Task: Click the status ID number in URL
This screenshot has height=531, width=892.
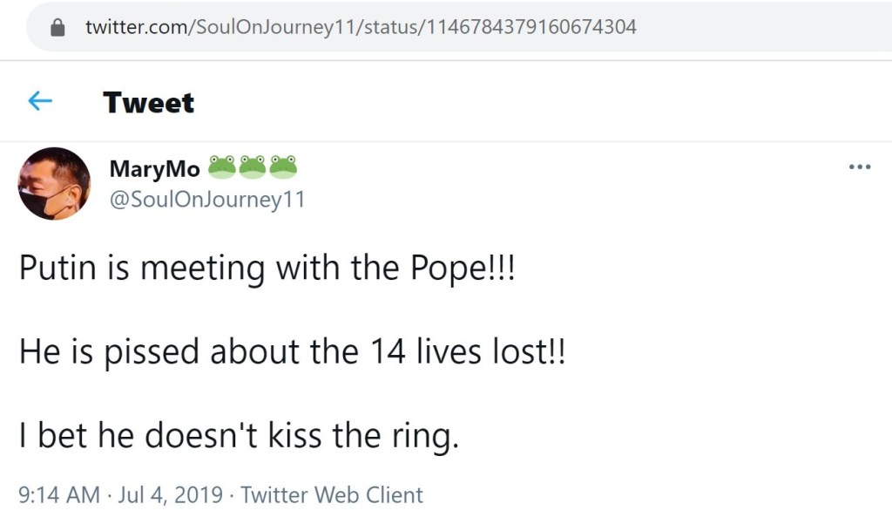Action: point(529,27)
